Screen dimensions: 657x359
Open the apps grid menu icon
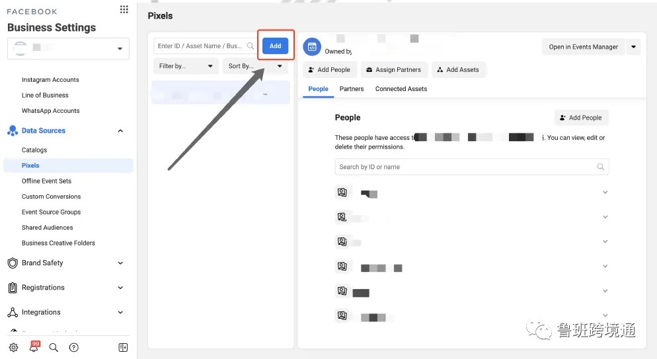124,9
